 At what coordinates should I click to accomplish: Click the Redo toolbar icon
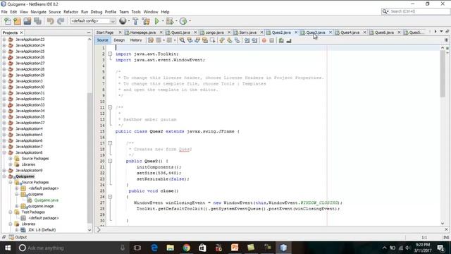point(61,21)
